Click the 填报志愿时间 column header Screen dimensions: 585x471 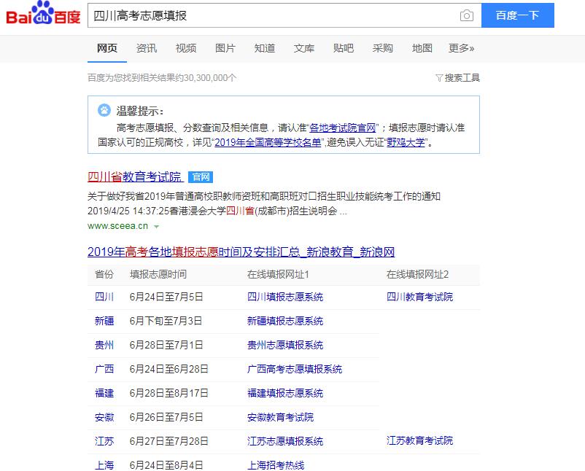pos(158,274)
